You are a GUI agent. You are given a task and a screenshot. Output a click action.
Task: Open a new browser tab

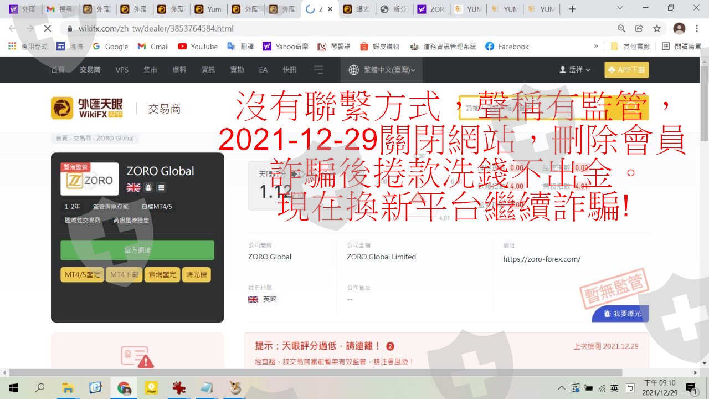(572, 9)
